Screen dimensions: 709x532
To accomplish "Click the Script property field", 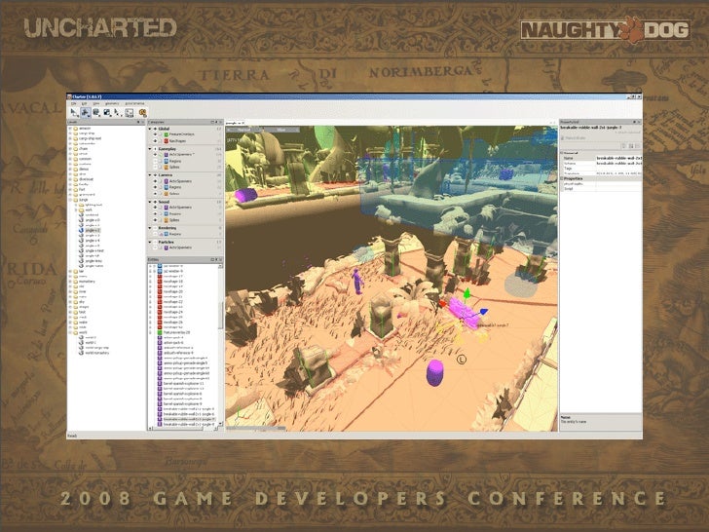I will point(618,189).
